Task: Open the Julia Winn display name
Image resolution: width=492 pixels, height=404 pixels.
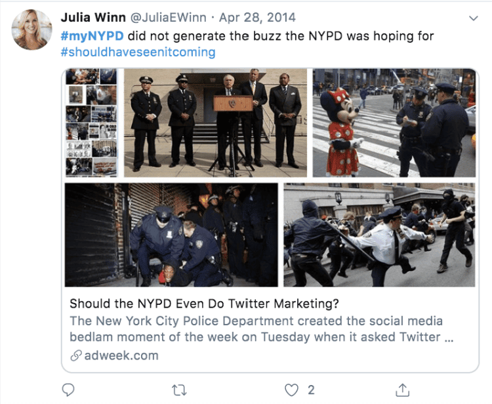Action: point(93,17)
